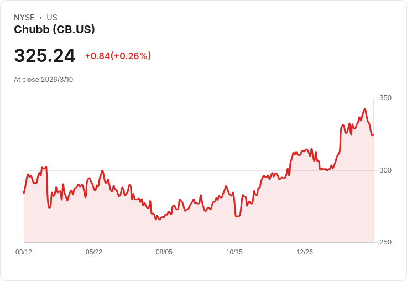Click the At close:2026/3/10 timestamp
The image size is (407, 281).
[x=43, y=80]
